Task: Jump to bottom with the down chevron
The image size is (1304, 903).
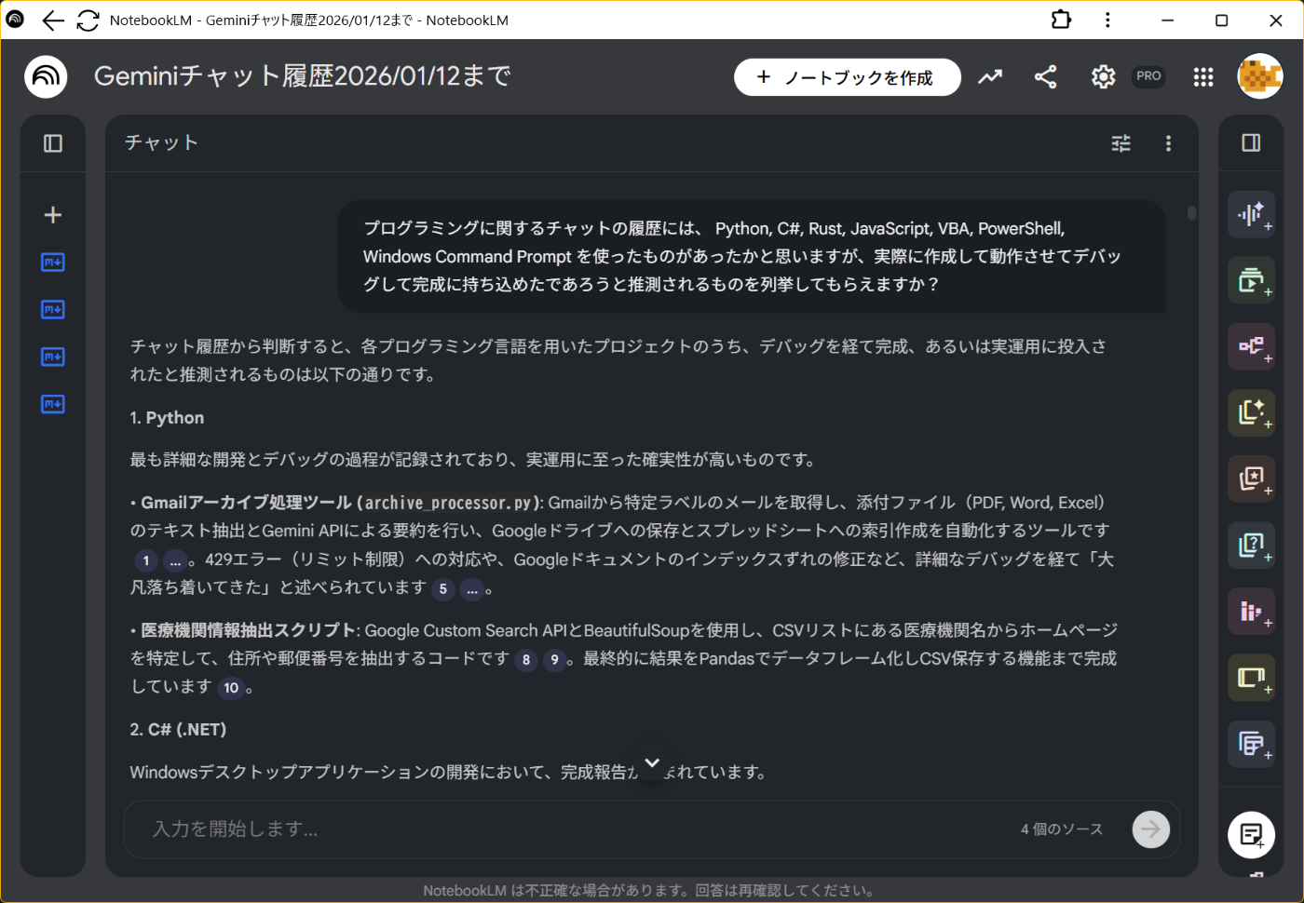Action: pyautogui.click(x=652, y=762)
